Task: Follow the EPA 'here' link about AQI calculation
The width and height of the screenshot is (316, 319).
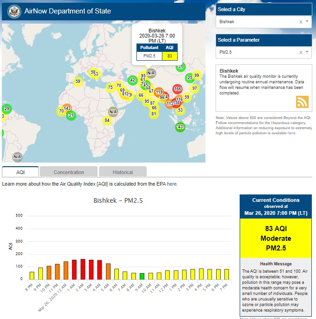Action: (172, 184)
